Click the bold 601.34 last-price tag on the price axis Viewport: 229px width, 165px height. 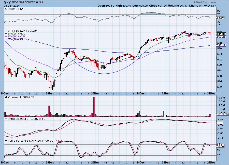click(x=221, y=34)
